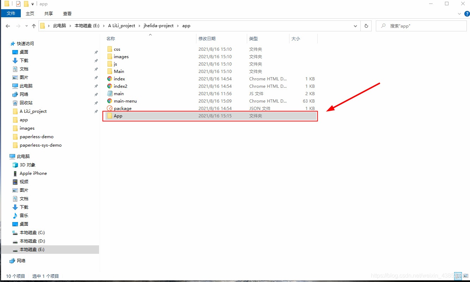Viewport: 470px width, 282px height.
Task: Click the properties checkmark icon in title bar
Action: [x=18, y=4]
